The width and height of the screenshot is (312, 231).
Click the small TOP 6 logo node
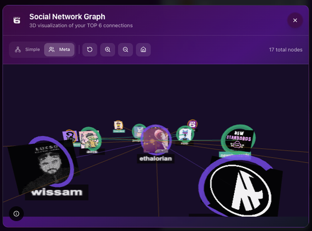point(192,124)
